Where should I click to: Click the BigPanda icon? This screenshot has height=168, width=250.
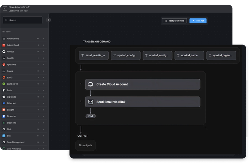4,97
